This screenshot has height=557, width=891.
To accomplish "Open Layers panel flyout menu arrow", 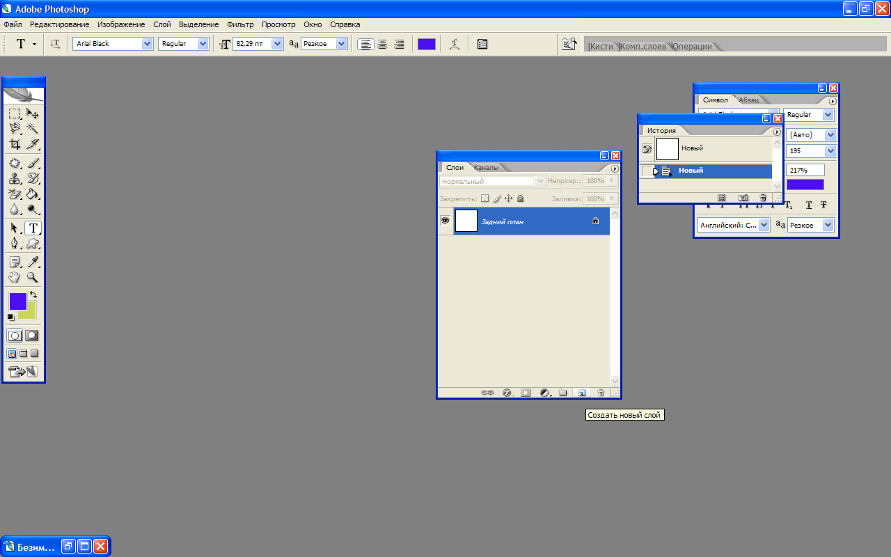I will tap(615, 168).
